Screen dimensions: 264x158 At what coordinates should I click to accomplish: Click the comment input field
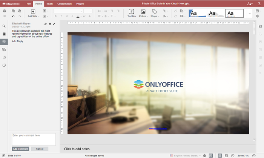coord(34,139)
